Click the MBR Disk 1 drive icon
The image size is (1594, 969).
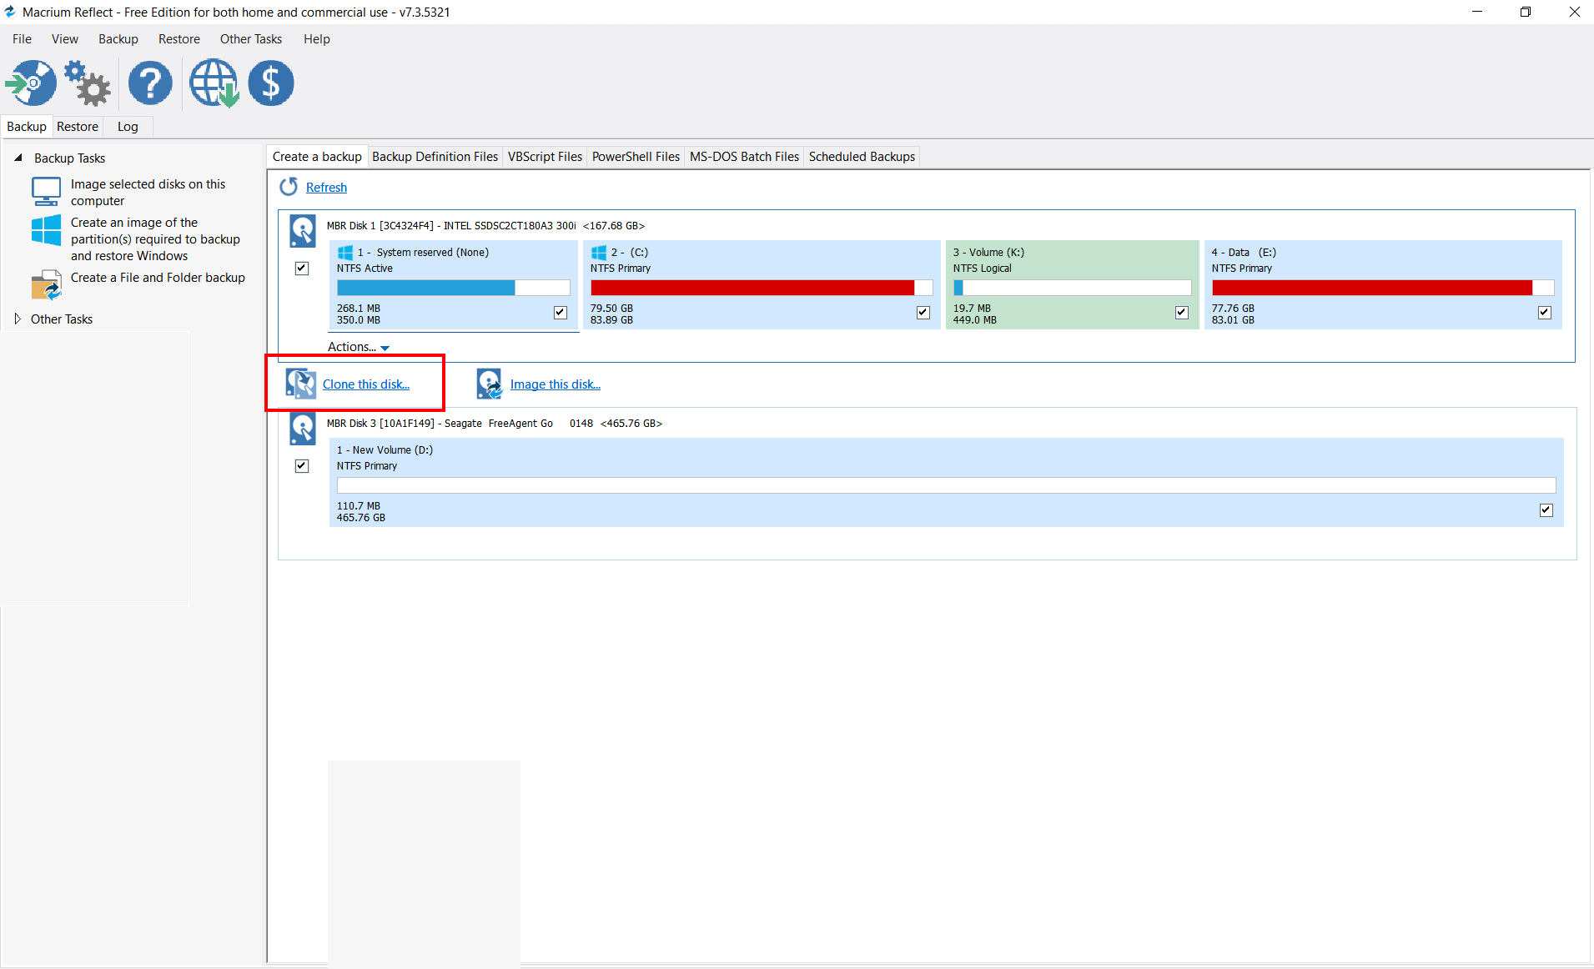click(302, 231)
